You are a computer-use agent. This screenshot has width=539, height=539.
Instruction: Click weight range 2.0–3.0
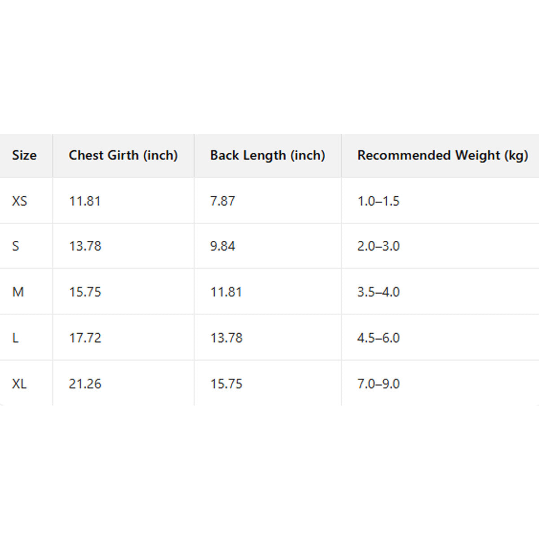pos(378,246)
